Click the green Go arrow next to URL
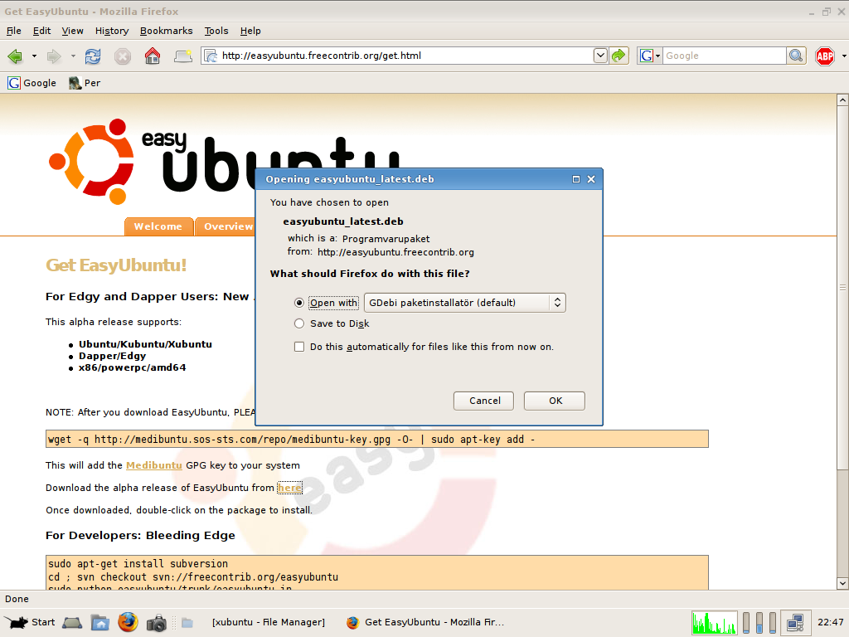Viewport: 849px width, 637px height. (619, 56)
